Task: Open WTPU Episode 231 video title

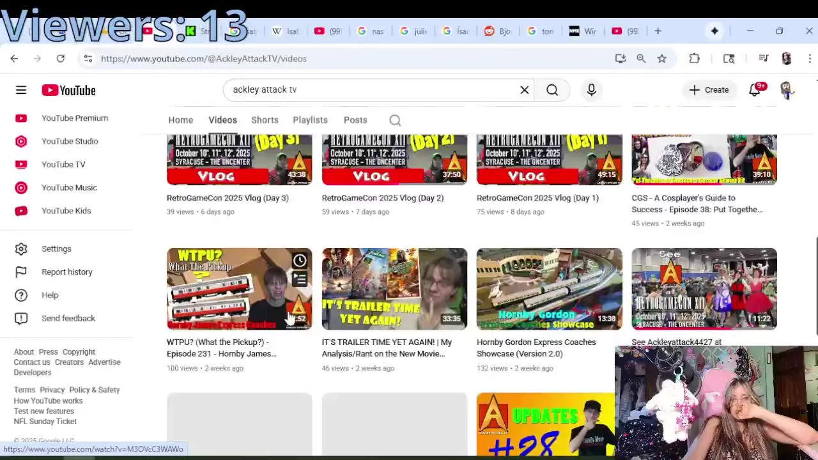Action: click(x=222, y=348)
